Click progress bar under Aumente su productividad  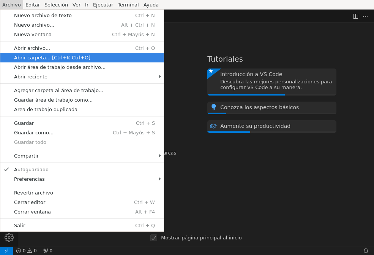click(272, 132)
